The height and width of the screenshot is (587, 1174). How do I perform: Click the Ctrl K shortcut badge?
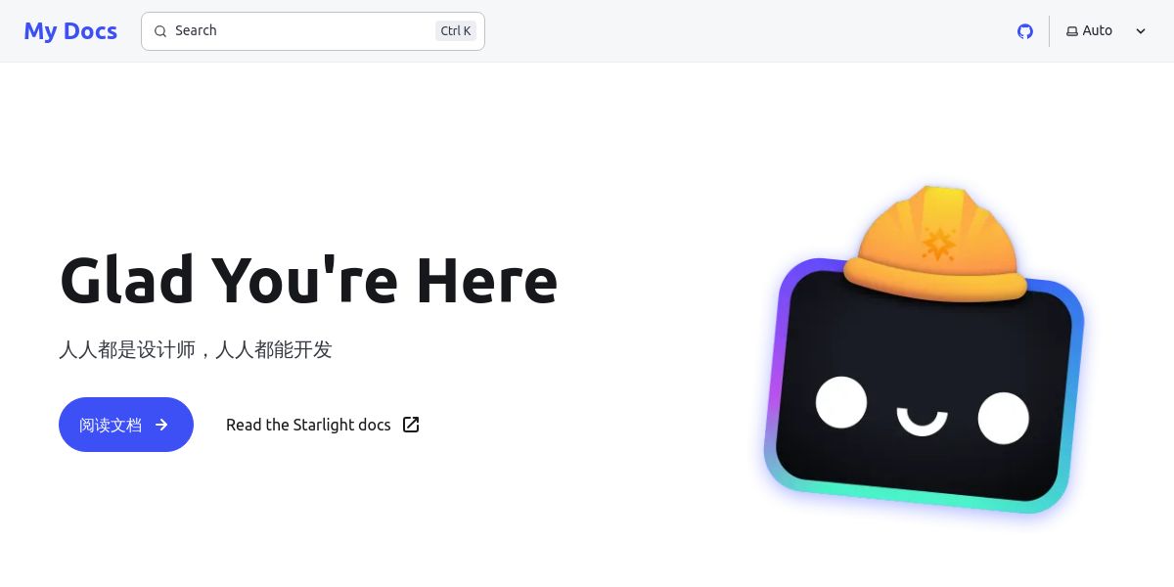(x=456, y=31)
